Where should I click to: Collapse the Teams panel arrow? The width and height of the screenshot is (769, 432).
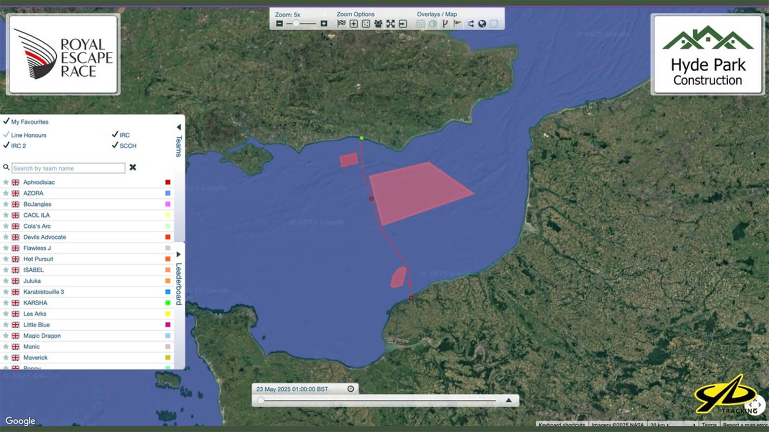pyautogui.click(x=178, y=127)
